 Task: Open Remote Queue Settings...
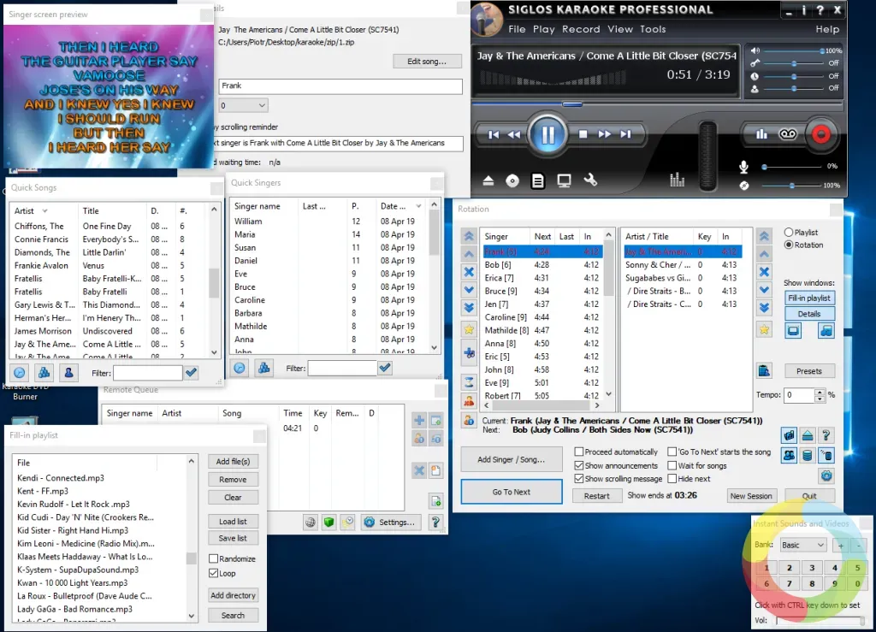[x=390, y=522]
